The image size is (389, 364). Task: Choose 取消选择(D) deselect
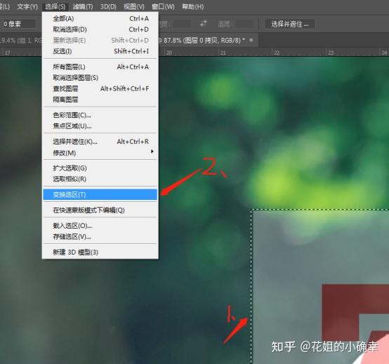[x=100, y=29]
